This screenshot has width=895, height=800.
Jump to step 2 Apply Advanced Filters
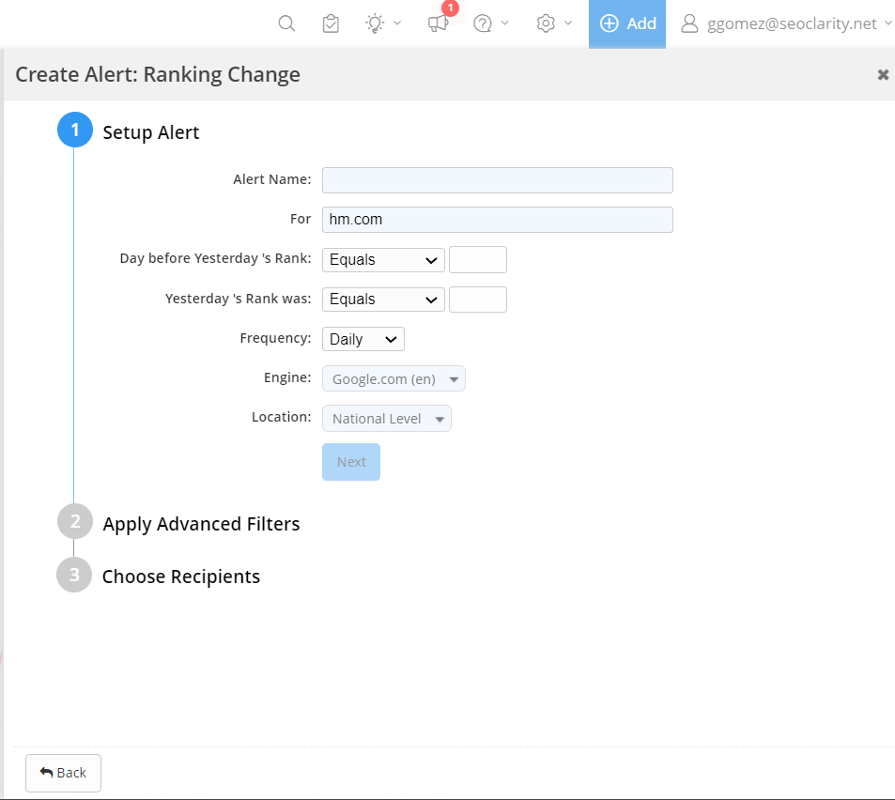(x=201, y=524)
